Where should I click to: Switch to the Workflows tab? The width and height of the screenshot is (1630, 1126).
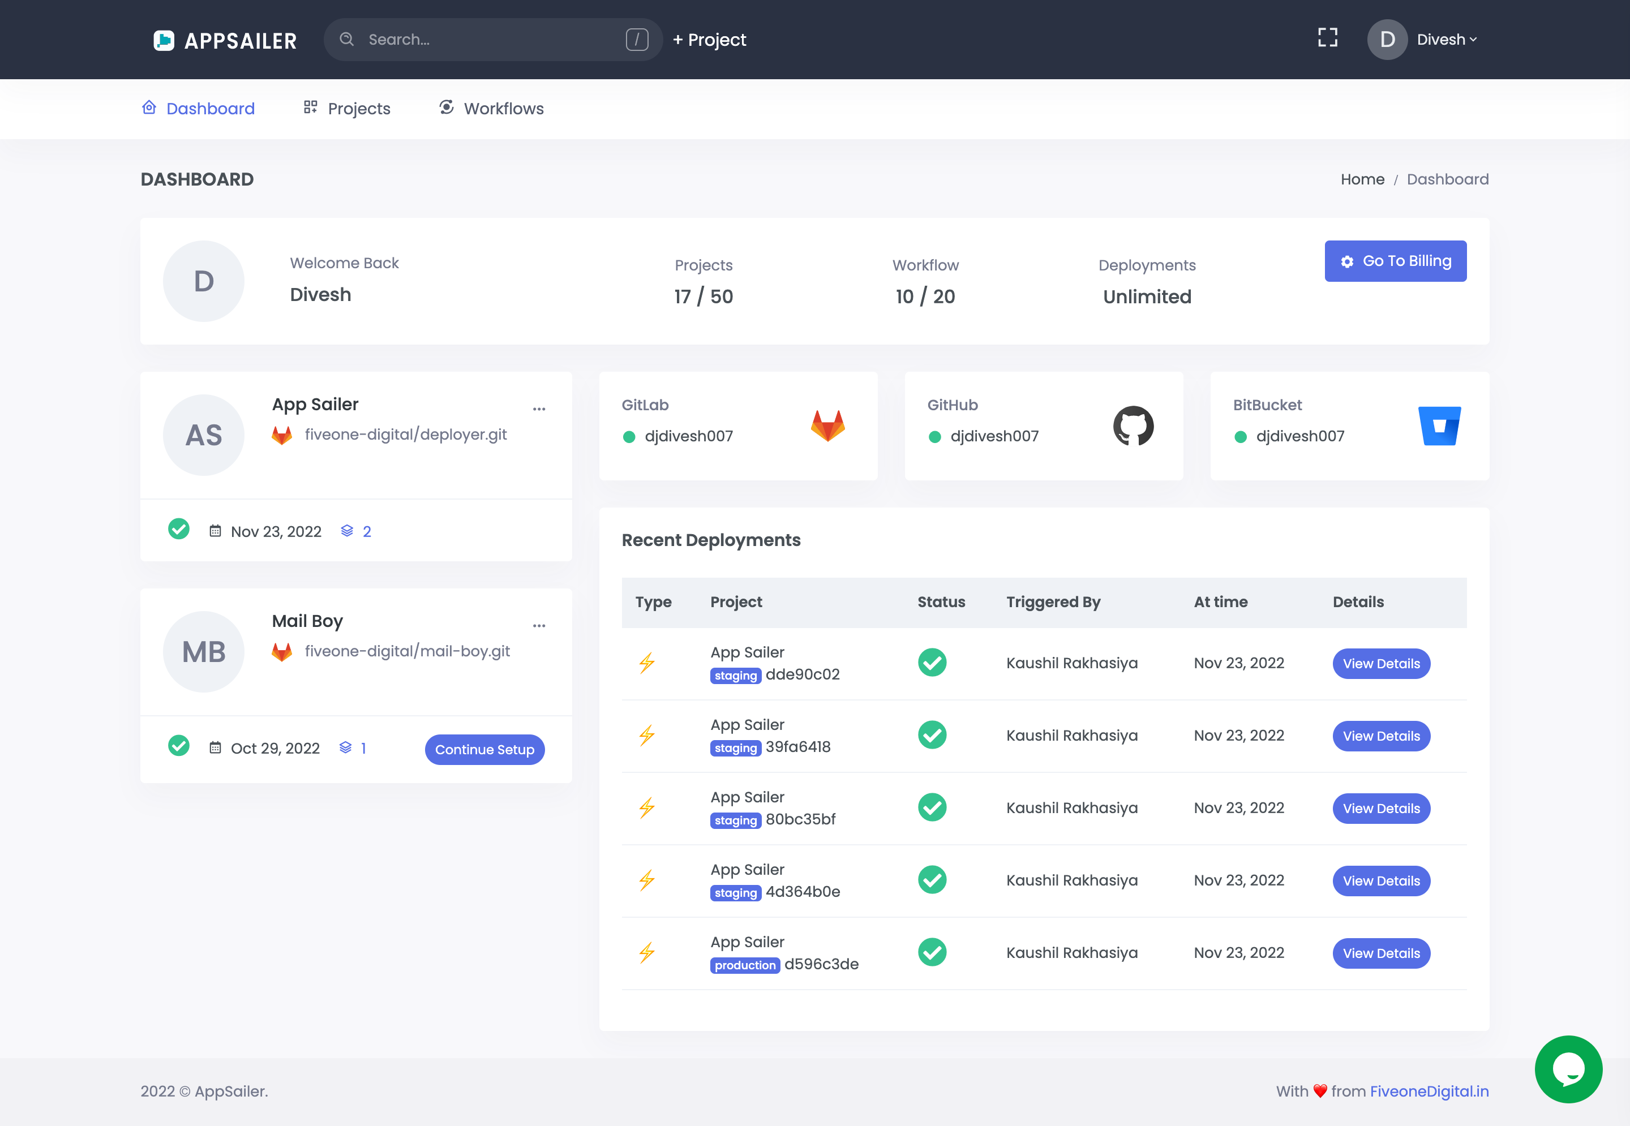pos(491,108)
